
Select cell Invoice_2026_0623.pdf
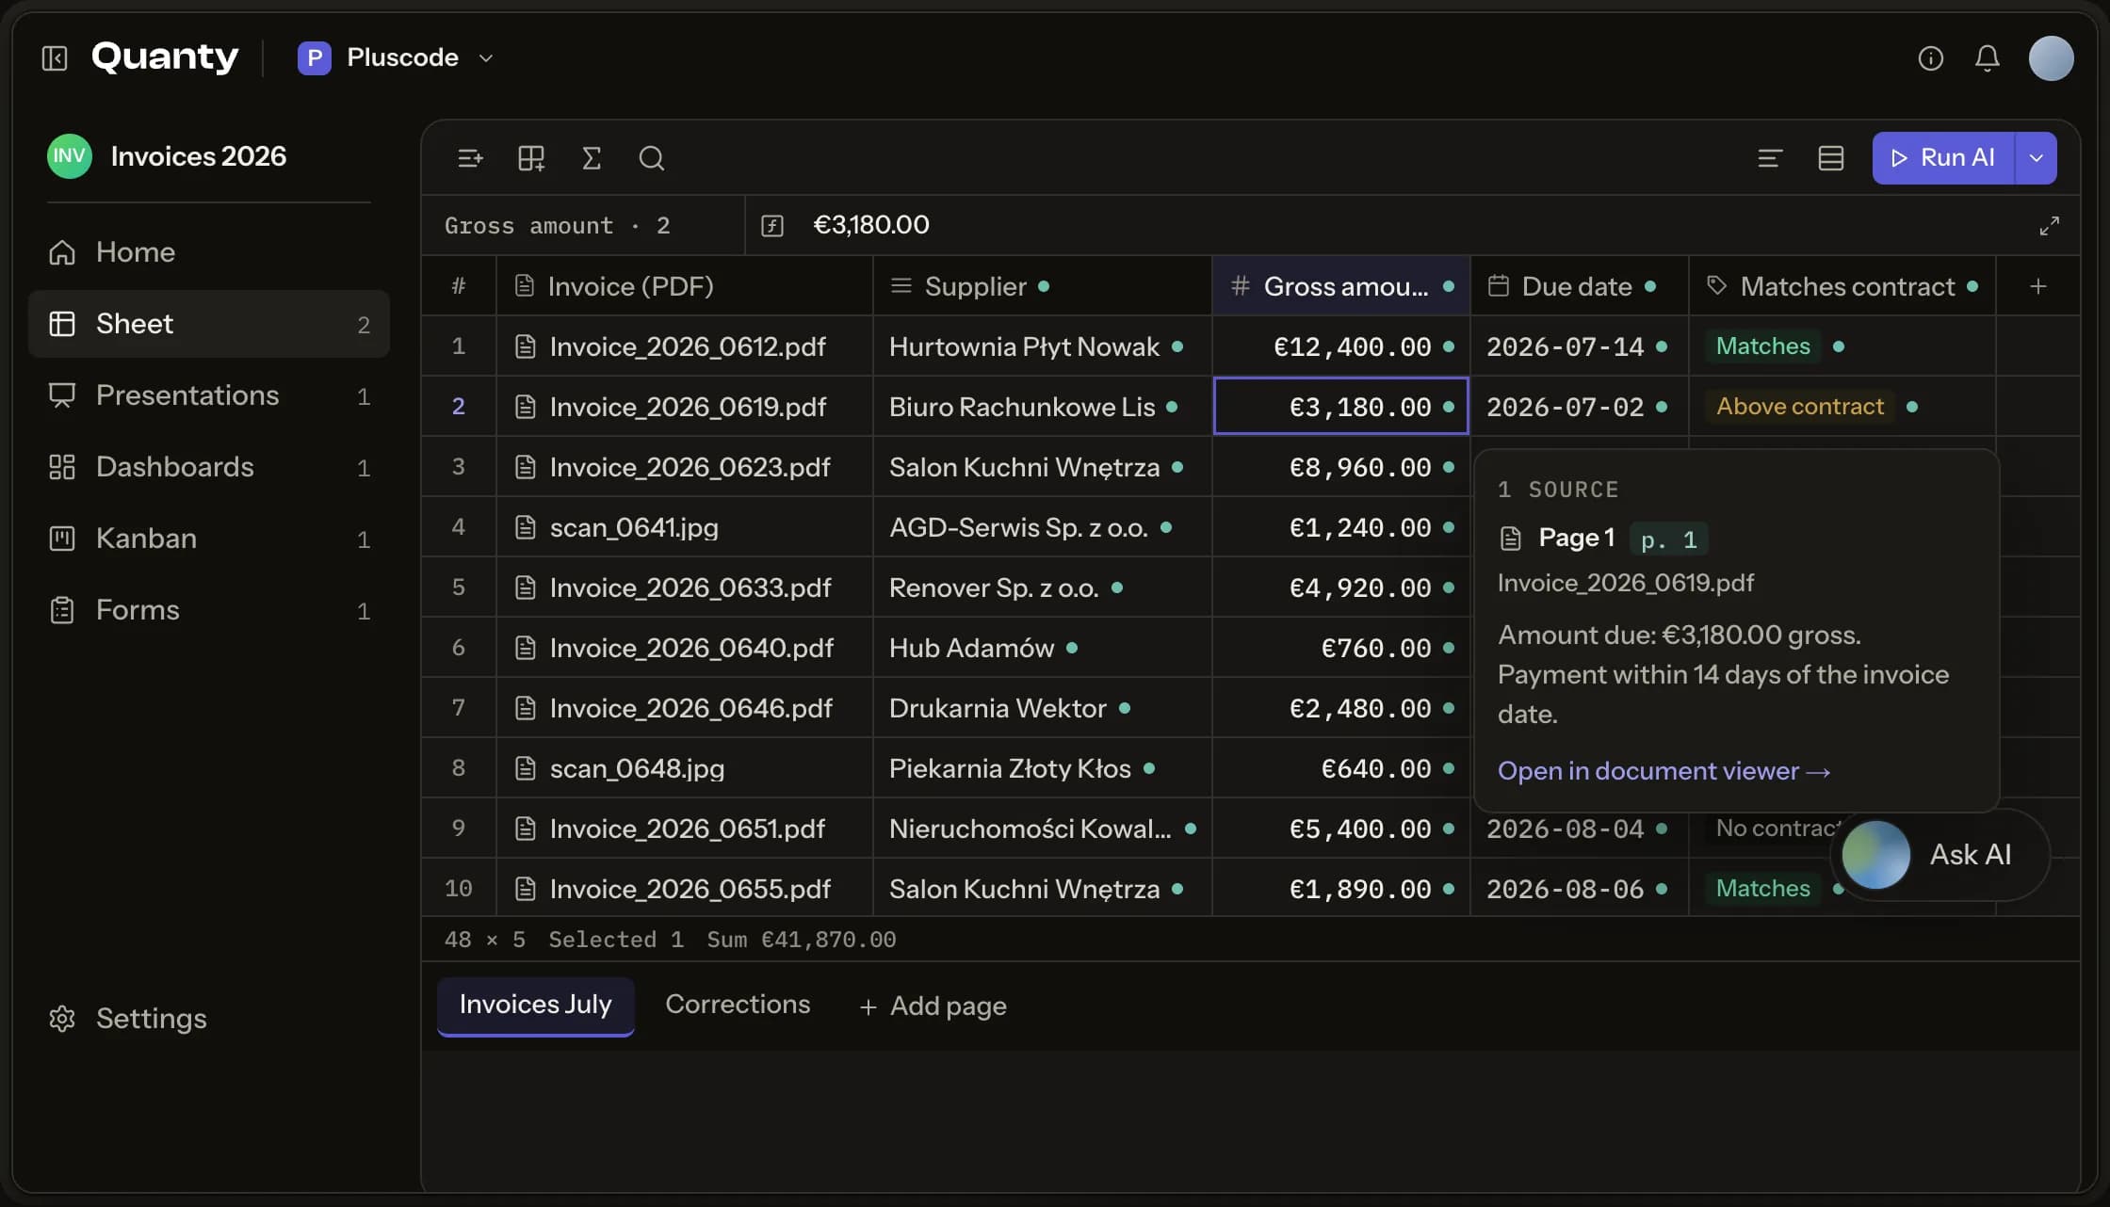[x=685, y=467]
